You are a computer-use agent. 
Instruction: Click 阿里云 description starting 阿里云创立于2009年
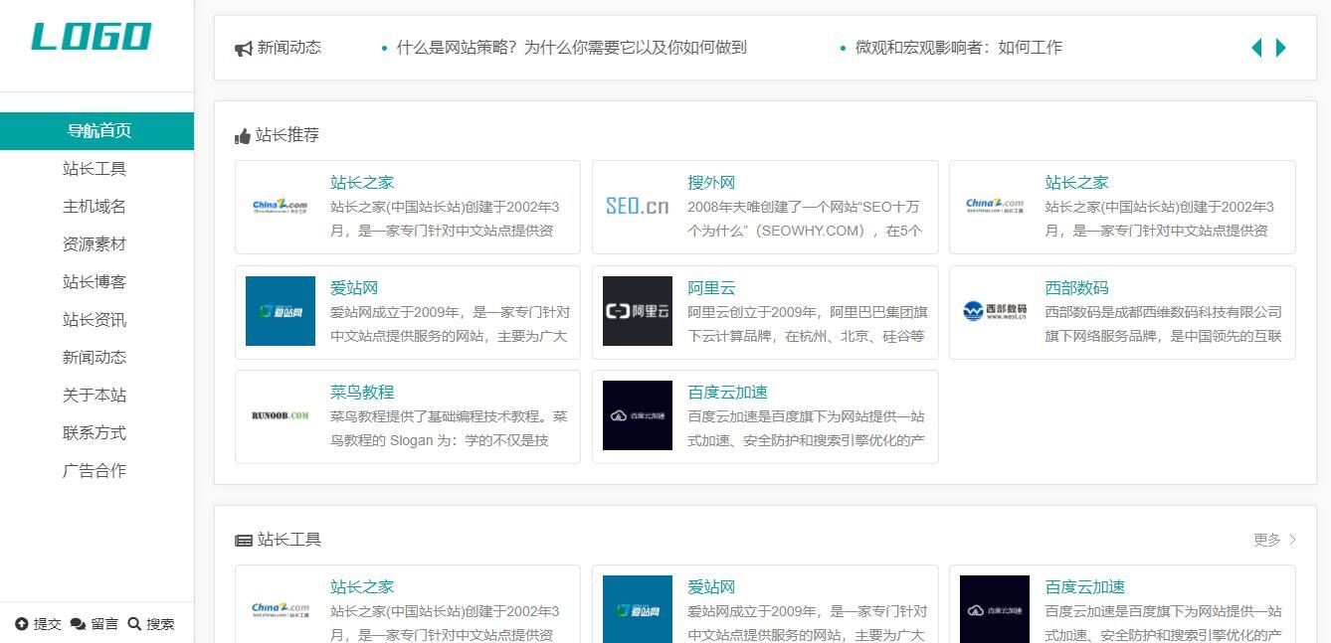[x=807, y=324]
